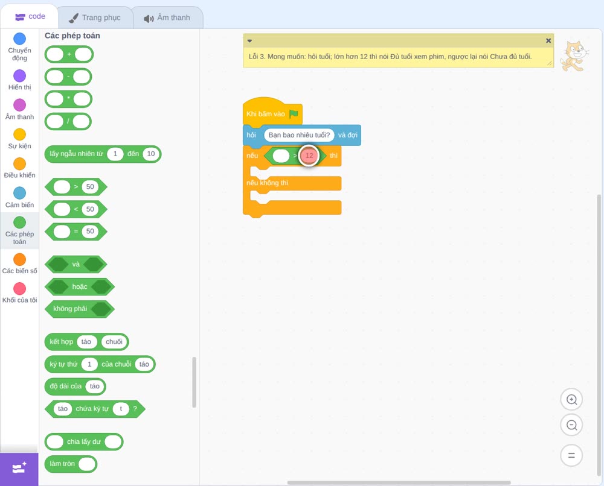Select the less than 50 block
The image size is (604, 486).
(x=76, y=209)
